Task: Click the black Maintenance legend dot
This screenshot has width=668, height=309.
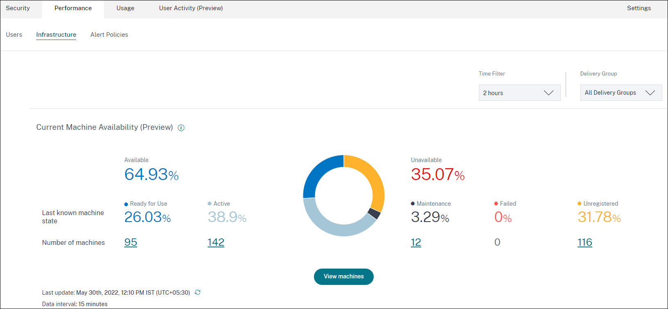Action: tap(413, 204)
